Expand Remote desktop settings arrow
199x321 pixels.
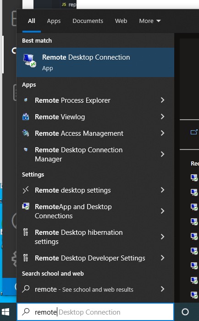pyautogui.click(x=163, y=190)
